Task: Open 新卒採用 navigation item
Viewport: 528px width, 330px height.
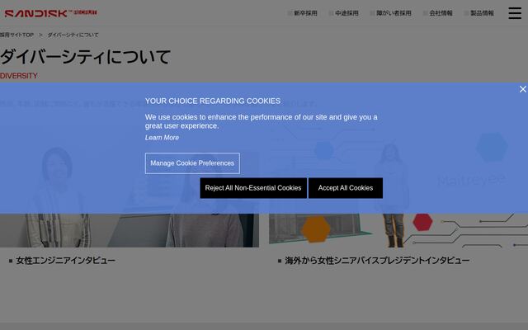Action: point(305,13)
